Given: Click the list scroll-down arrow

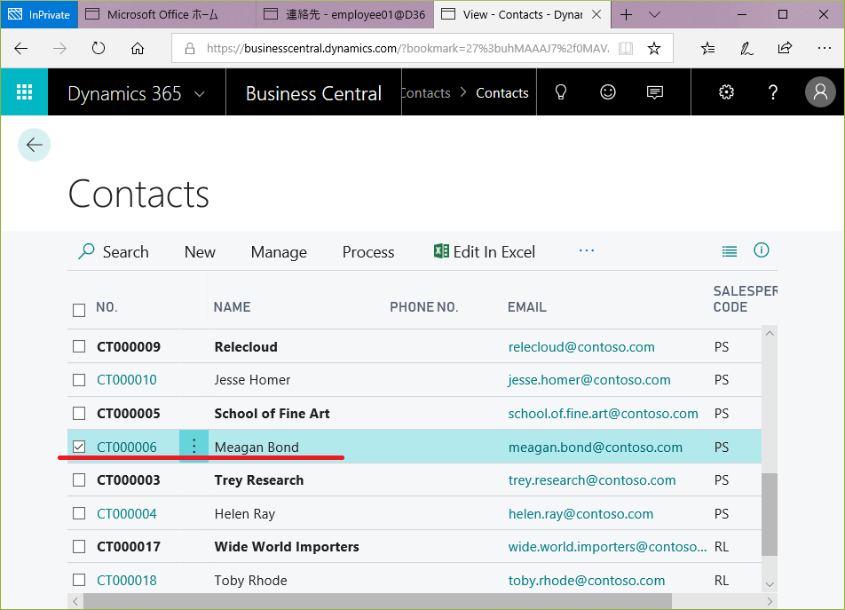Looking at the screenshot, I should [769, 584].
